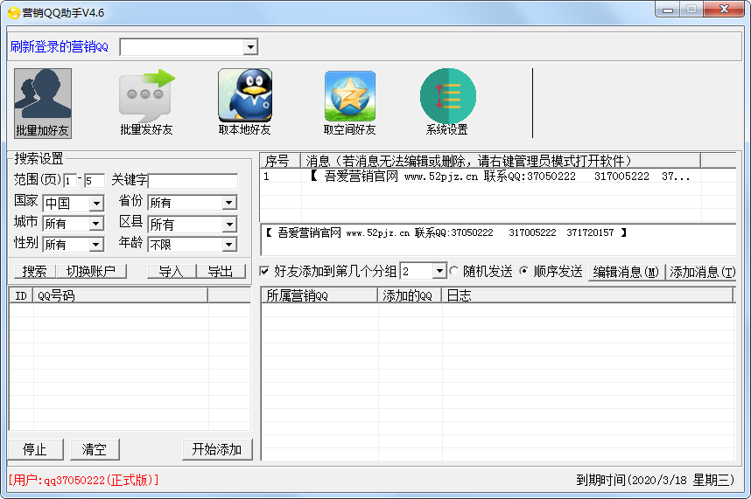
Task: Open the 国家 country dropdown
Action: click(96, 203)
